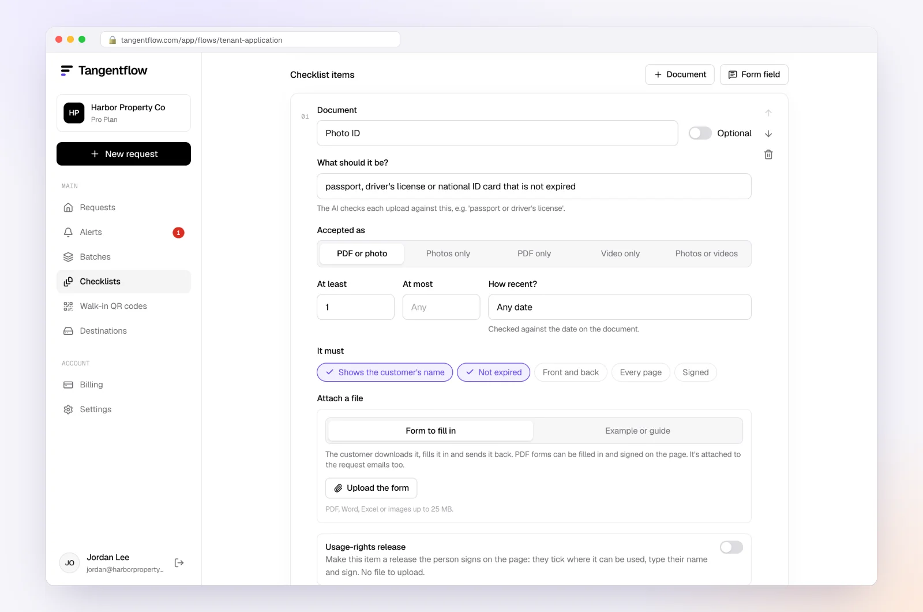Click the Batches layers icon

68,257
